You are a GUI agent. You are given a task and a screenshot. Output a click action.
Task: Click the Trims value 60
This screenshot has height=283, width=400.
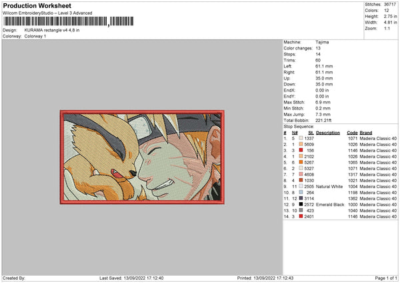[x=318, y=60]
